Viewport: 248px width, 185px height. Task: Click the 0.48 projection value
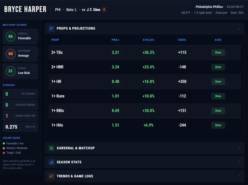coord(115,82)
